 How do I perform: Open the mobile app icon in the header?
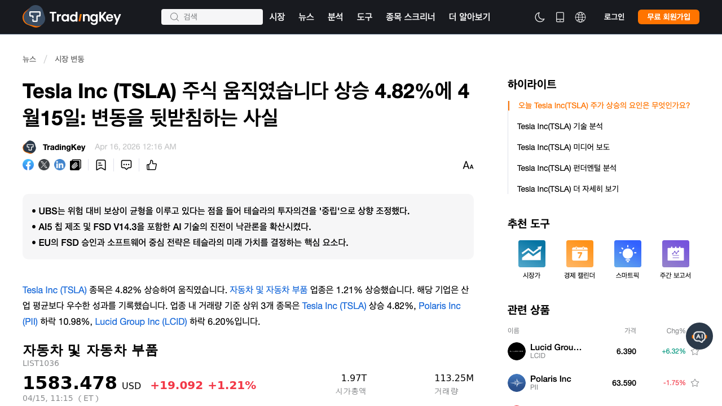(x=560, y=17)
